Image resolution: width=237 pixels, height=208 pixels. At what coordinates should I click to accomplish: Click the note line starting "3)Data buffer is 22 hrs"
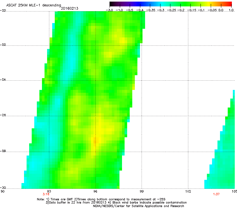116,203
